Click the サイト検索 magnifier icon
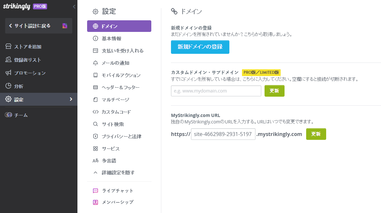 (x=95, y=124)
